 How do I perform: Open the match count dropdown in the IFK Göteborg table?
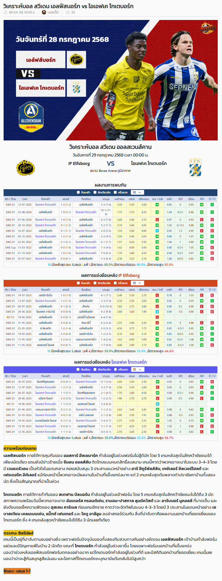(137, 370)
